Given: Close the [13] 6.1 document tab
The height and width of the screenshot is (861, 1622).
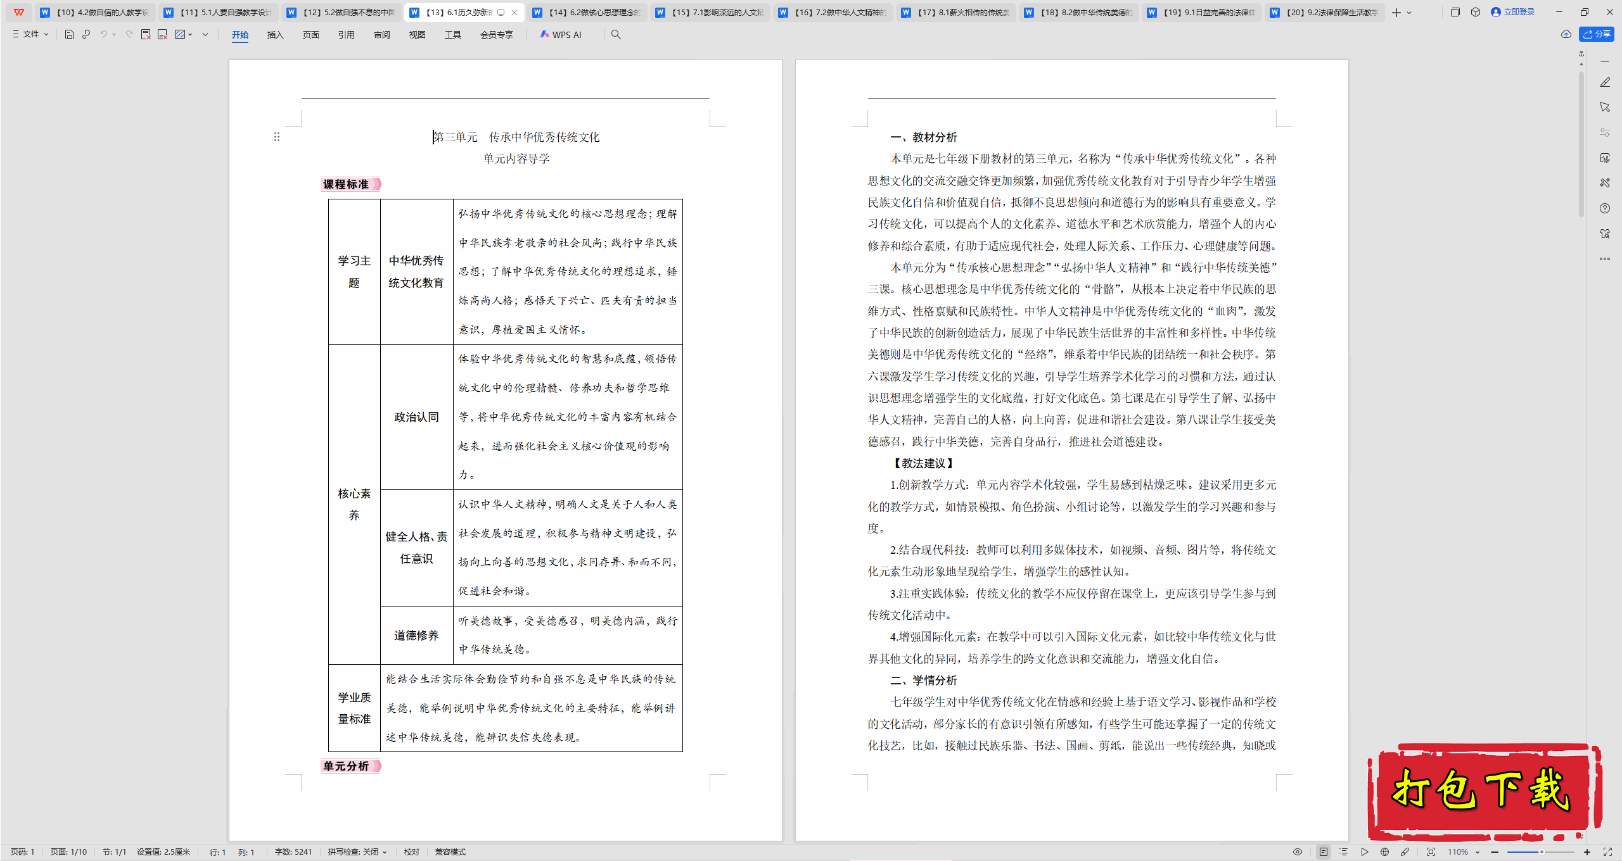Looking at the screenshot, I should click(514, 12).
